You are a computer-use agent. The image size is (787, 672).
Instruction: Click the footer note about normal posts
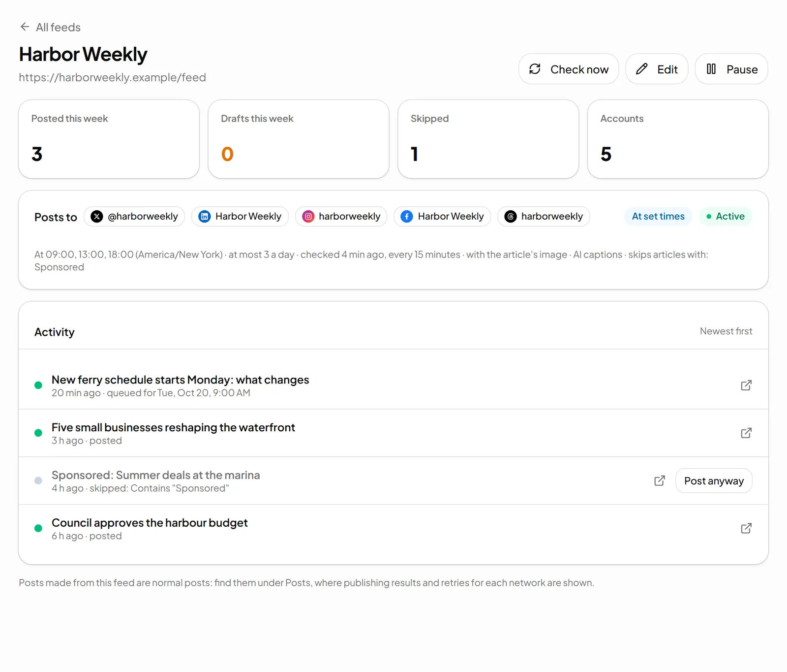tap(306, 583)
